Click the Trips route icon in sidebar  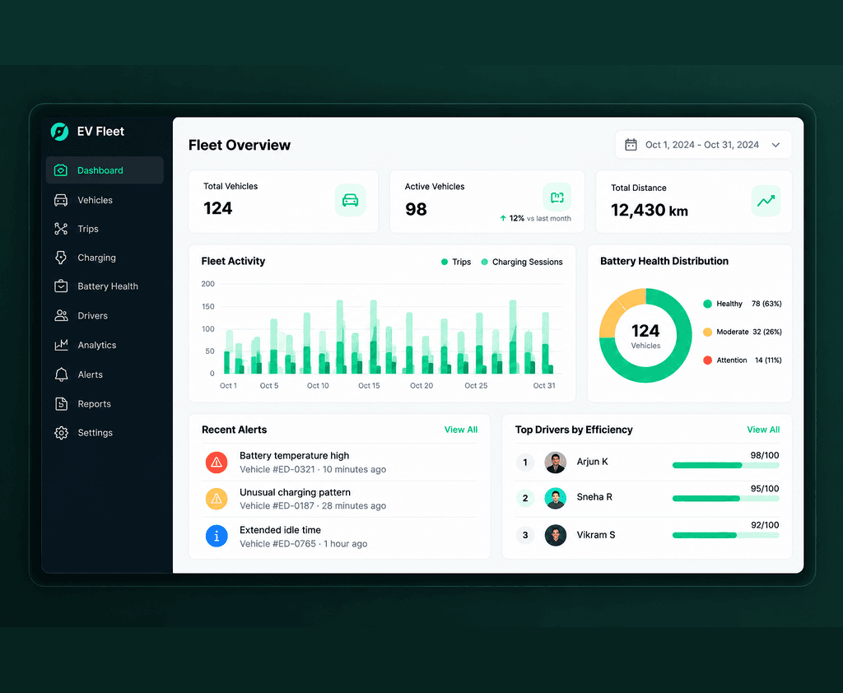pyautogui.click(x=61, y=229)
